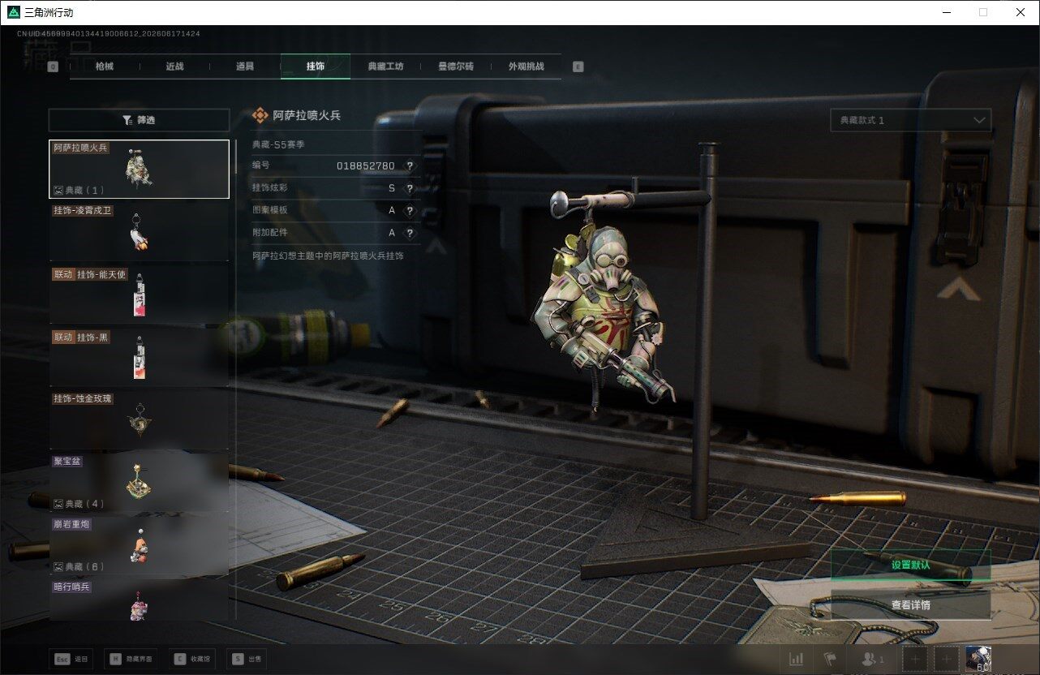
Task: Click the 三角洲行动 app icon in title bar
Action: click(x=14, y=12)
